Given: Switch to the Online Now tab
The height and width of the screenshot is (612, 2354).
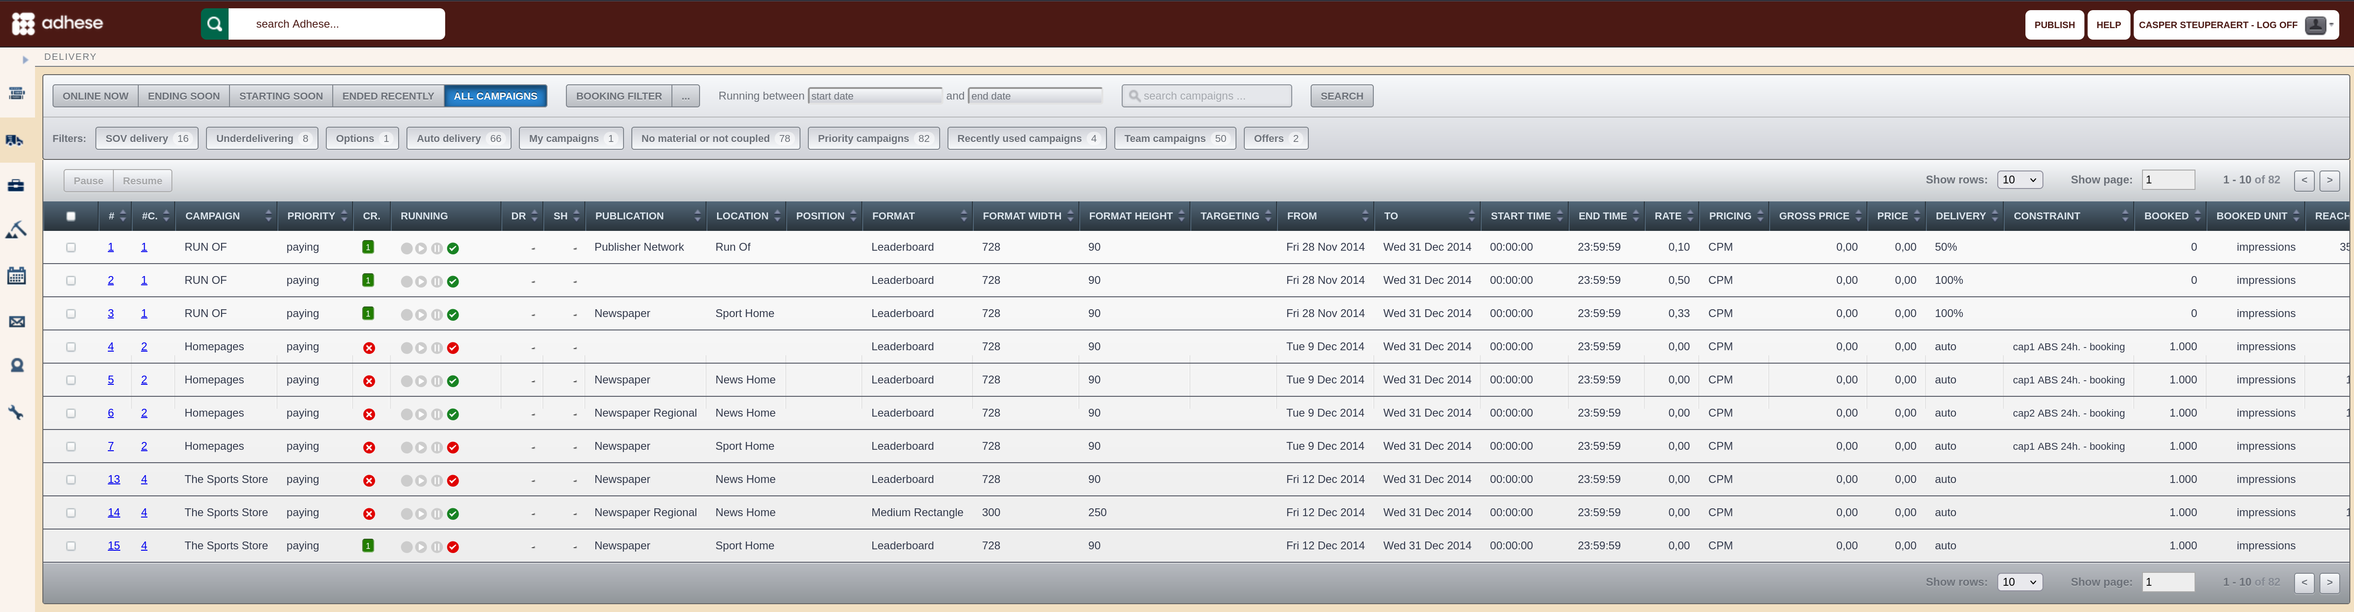Looking at the screenshot, I should pos(95,96).
